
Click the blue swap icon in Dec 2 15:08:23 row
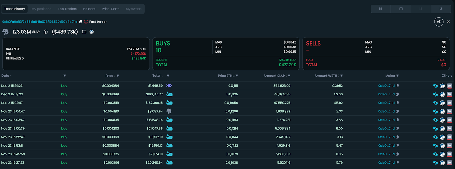click(x=435, y=94)
